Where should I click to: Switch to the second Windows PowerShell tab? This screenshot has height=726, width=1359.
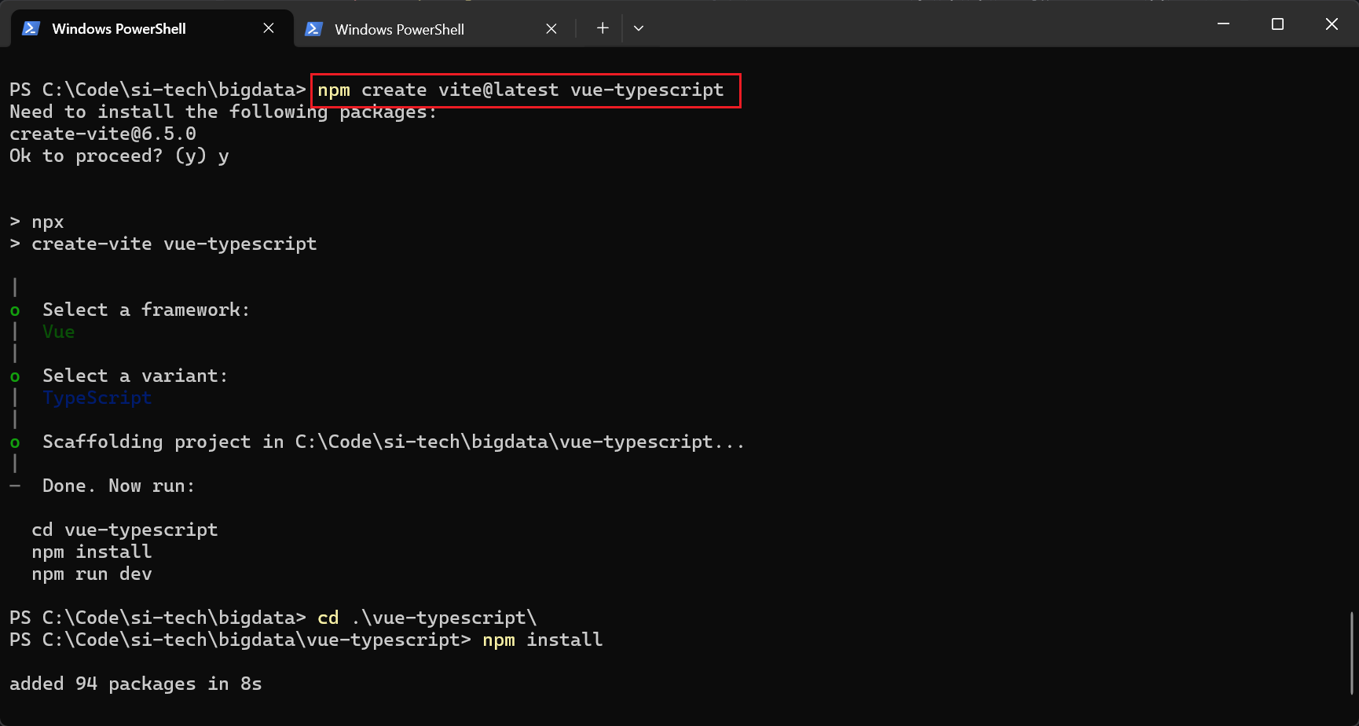tap(399, 29)
